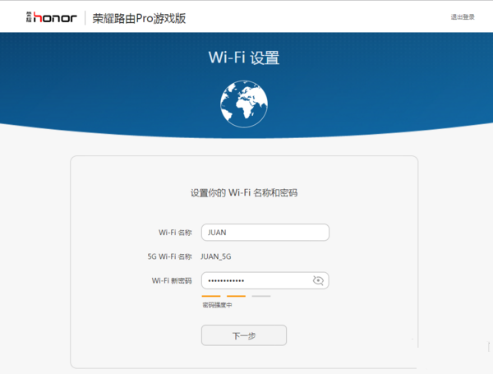Click the vertical divider beside honor logo

[85, 17]
